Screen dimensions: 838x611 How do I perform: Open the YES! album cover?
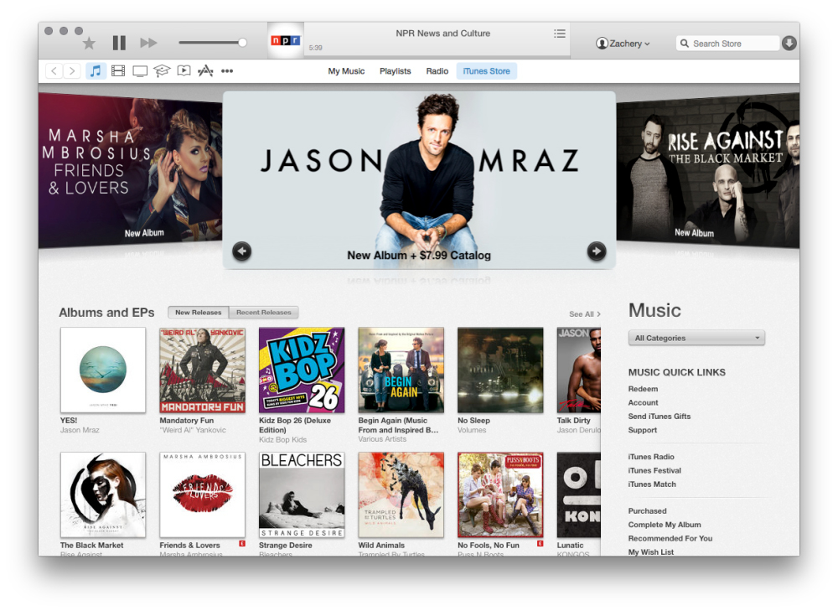(102, 370)
